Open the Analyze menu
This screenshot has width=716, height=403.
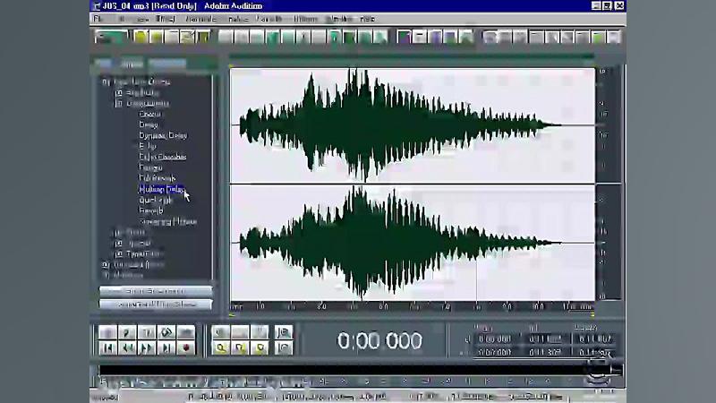click(x=238, y=19)
